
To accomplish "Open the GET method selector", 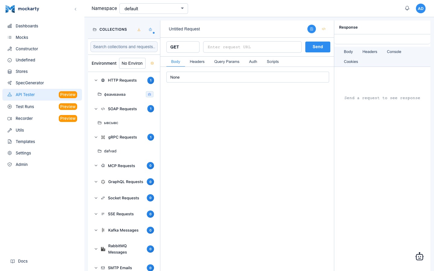I will tap(183, 47).
